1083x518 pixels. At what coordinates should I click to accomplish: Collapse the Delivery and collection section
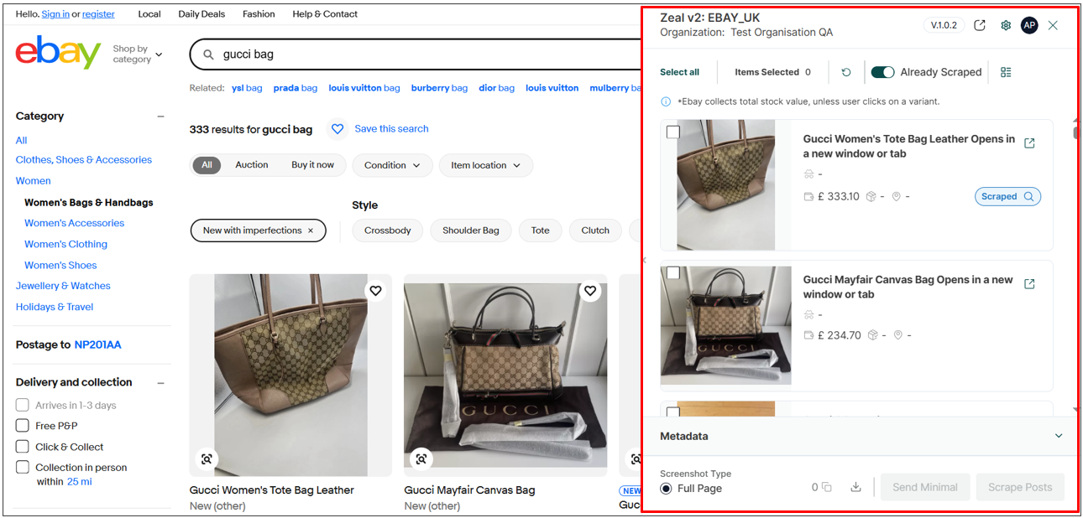(161, 383)
